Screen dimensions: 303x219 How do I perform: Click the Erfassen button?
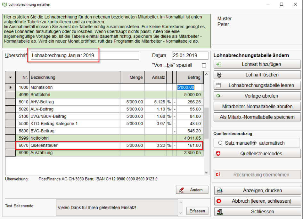pos(197,211)
